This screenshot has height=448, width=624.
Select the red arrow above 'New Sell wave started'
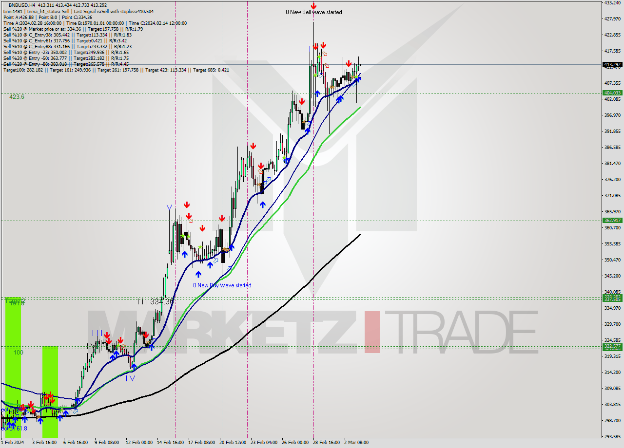pyautogui.click(x=313, y=5)
